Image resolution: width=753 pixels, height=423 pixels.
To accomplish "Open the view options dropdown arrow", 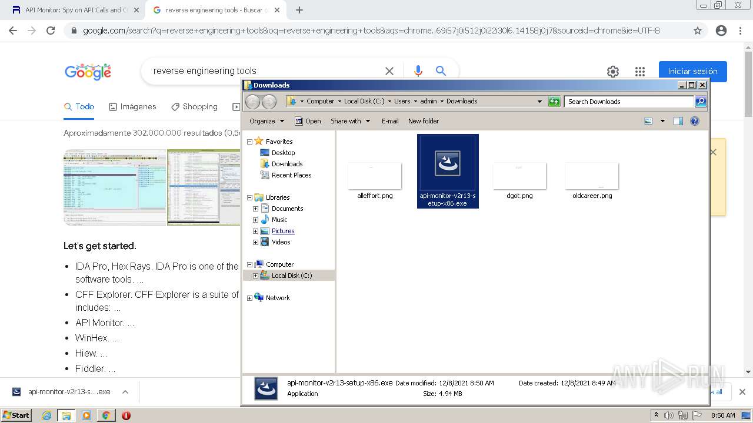I will pyautogui.click(x=662, y=121).
